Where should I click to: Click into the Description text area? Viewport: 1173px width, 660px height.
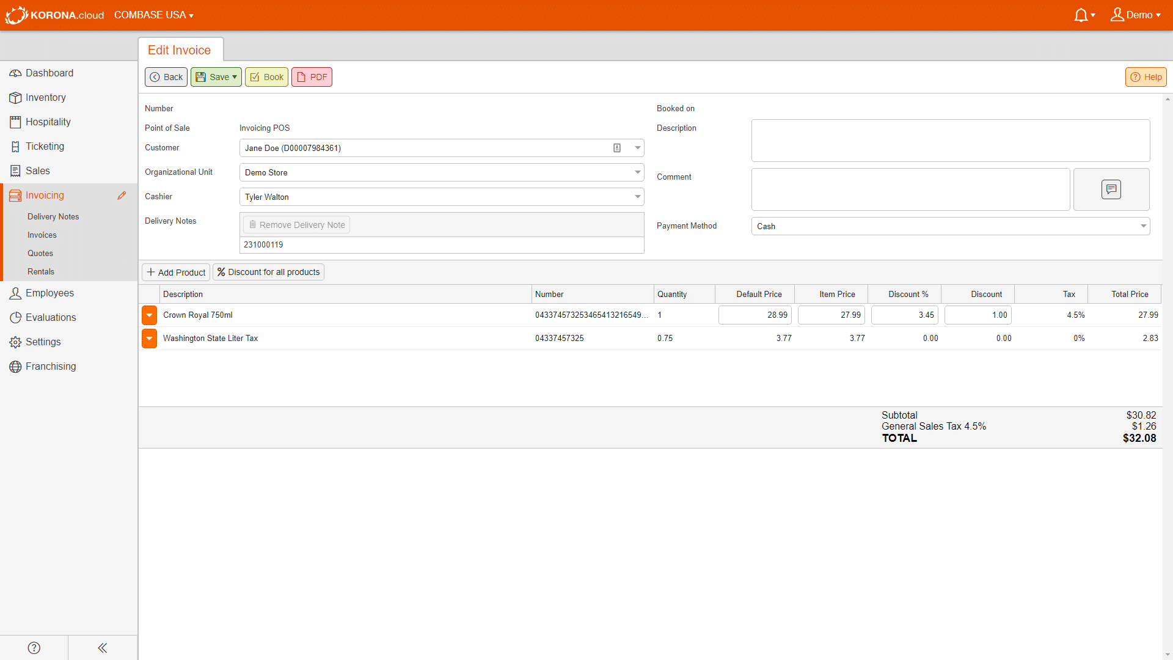click(951, 141)
